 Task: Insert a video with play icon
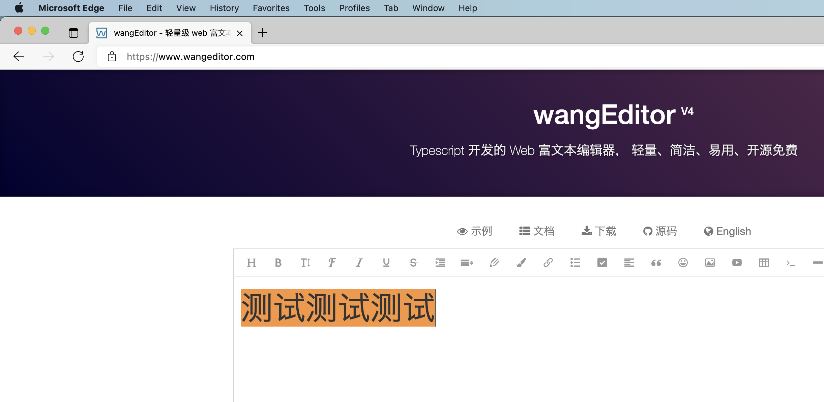pos(737,263)
